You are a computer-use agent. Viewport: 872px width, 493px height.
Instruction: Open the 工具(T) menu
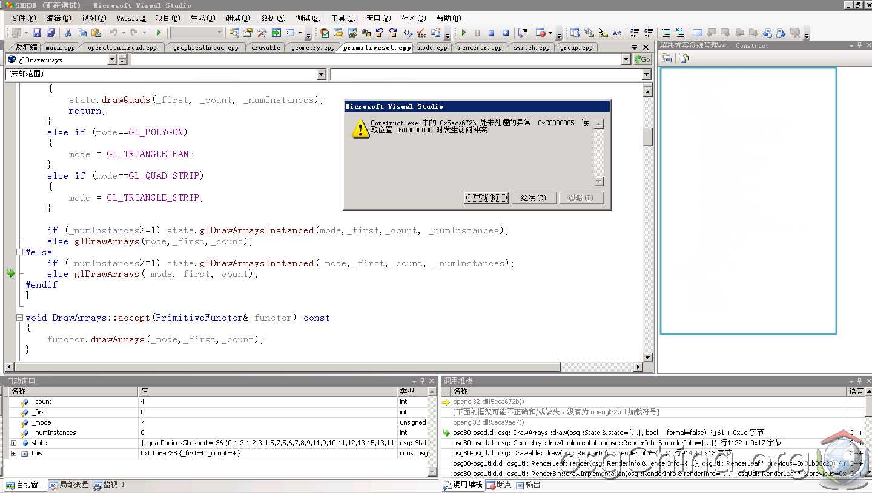pyautogui.click(x=343, y=18)
